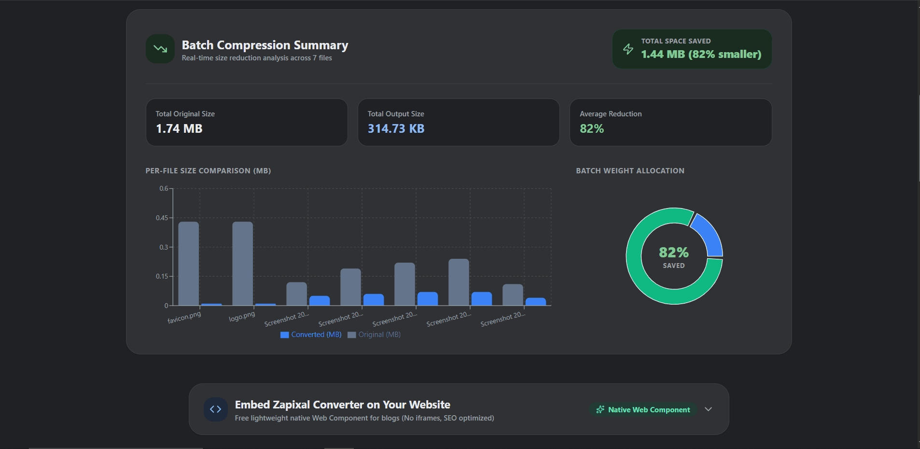Click the code brackets icon next to Embed Zapixal
The image size is (920, 449).
click(x=216, y=409)
